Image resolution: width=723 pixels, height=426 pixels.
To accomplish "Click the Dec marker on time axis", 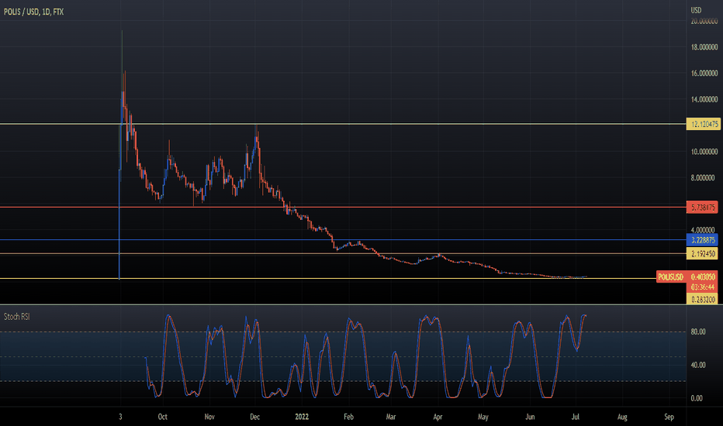I will [255, 417].
